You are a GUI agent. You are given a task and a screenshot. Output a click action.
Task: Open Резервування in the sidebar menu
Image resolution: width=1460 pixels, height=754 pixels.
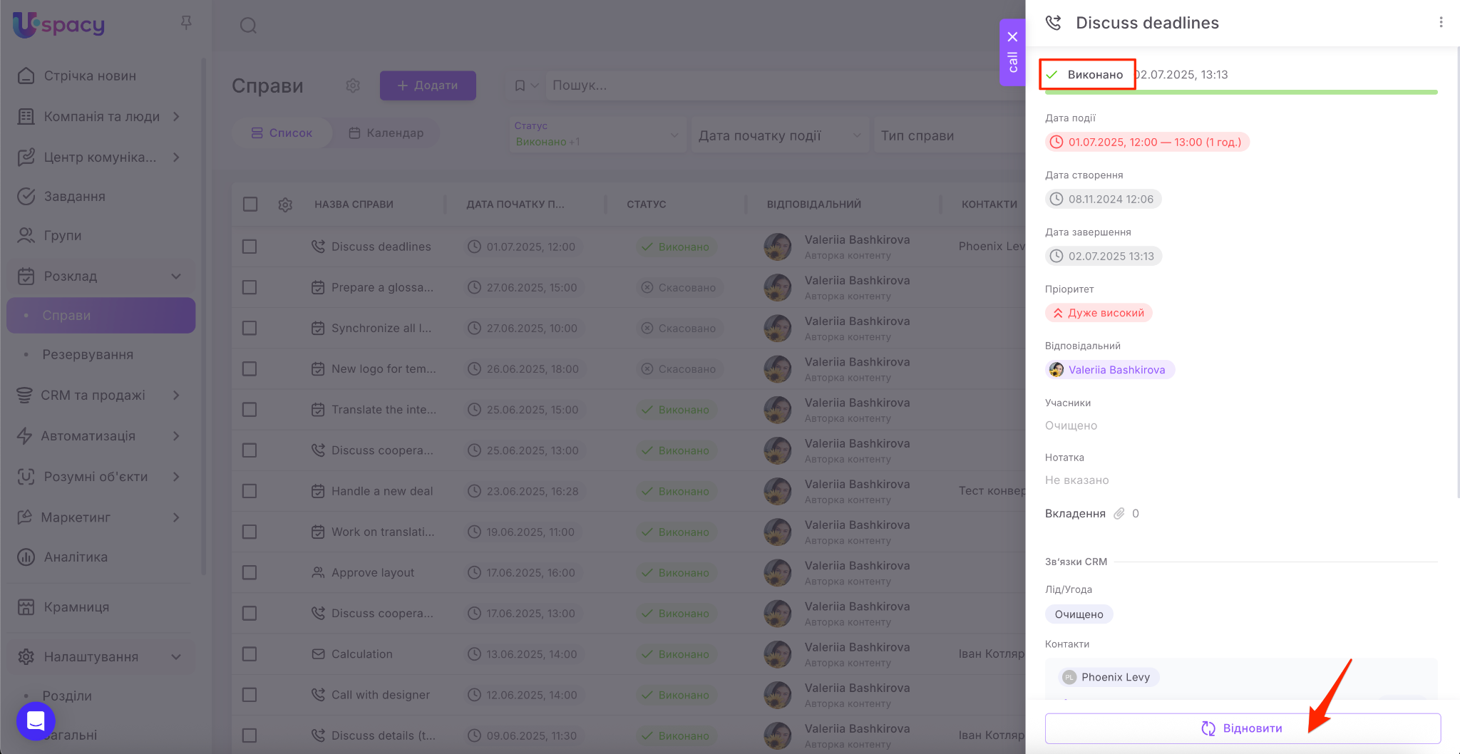[88, 354]
